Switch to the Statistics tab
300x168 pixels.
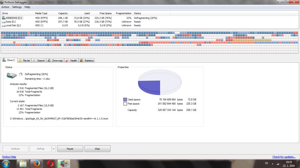(87, 60)
